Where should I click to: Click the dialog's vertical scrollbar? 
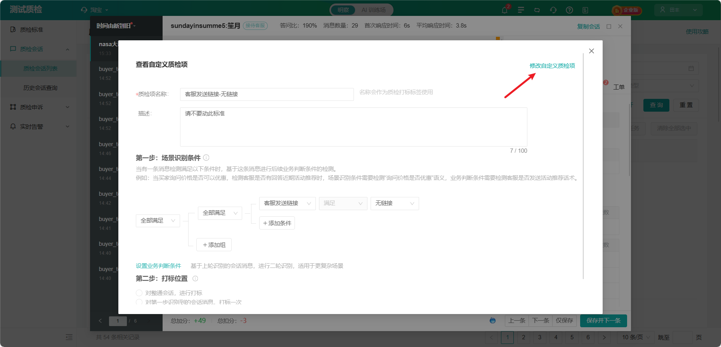pos(583,167)
